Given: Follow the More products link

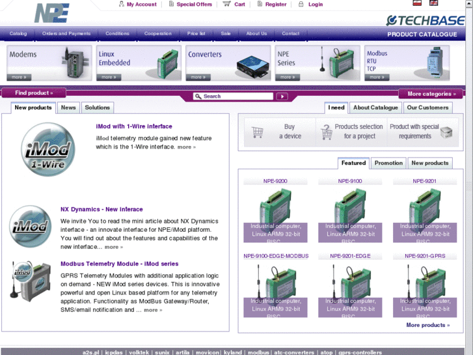Looking at the screenshot, I should click(427, 325).
